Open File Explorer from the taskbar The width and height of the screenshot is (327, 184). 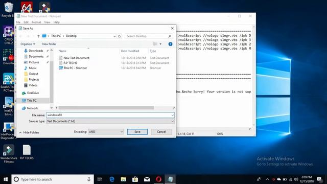click(x=124, y=179)
